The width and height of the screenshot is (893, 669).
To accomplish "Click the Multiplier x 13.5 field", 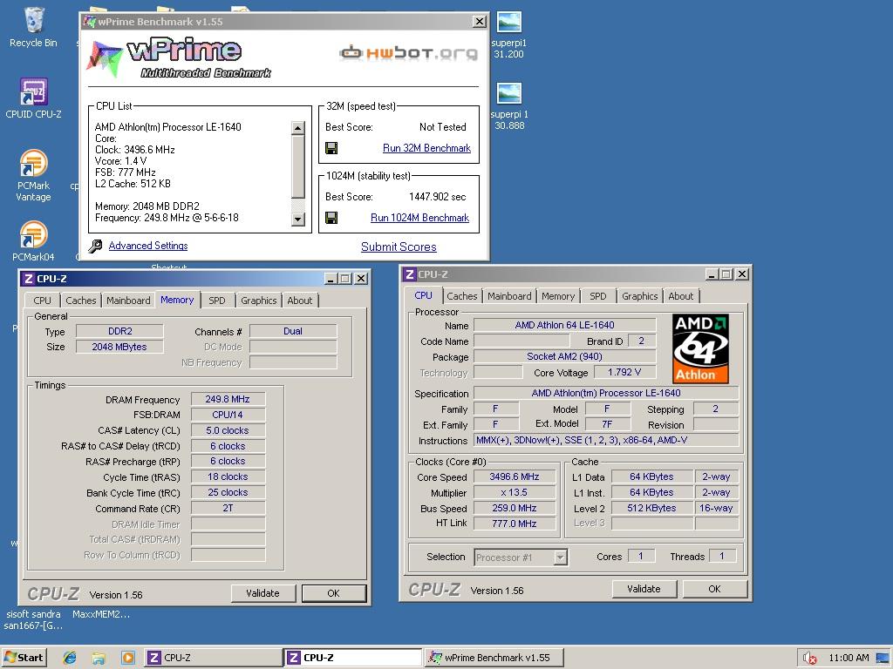I will click(515, 493).
